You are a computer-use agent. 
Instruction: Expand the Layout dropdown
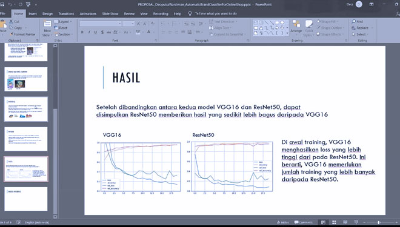point(63,22)
